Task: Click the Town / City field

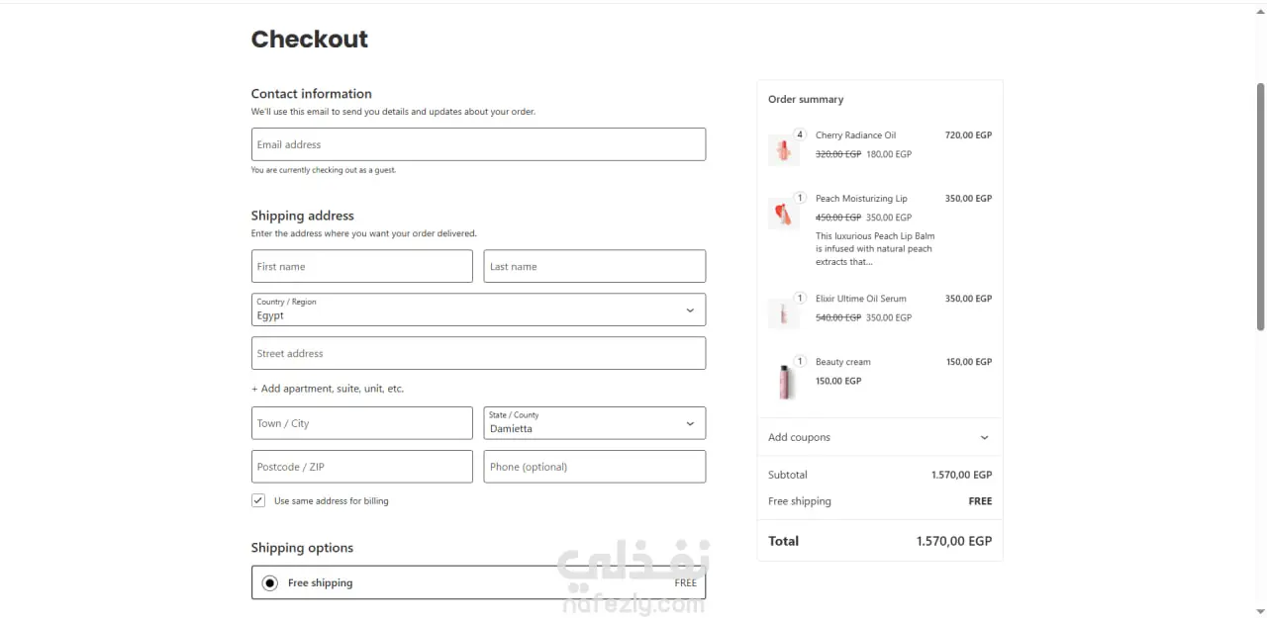Action: (361, 423)
